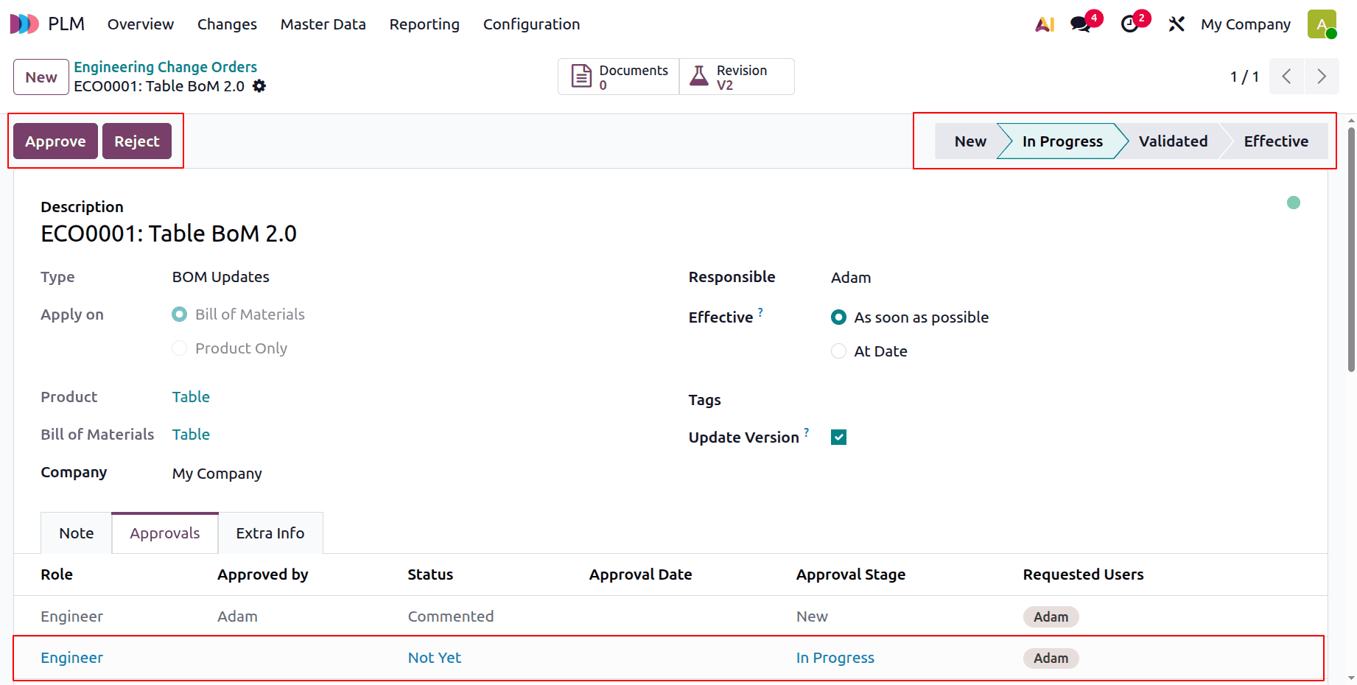Select approval row with New stage
The width and height of the screenshot is (1357, 685).
670,616
